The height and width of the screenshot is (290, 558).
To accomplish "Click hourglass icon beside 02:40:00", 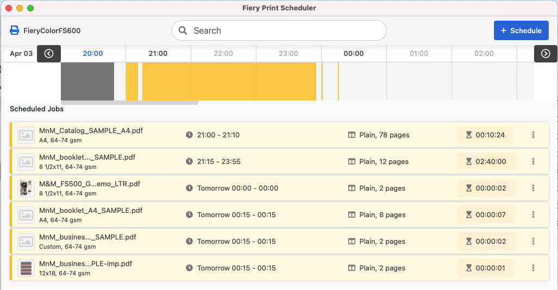I will pyautogui.click(x=469, y=161).
